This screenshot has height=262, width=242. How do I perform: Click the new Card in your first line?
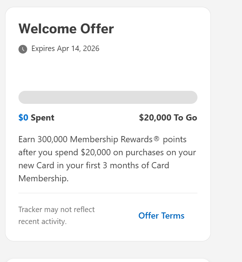(93, 165)
